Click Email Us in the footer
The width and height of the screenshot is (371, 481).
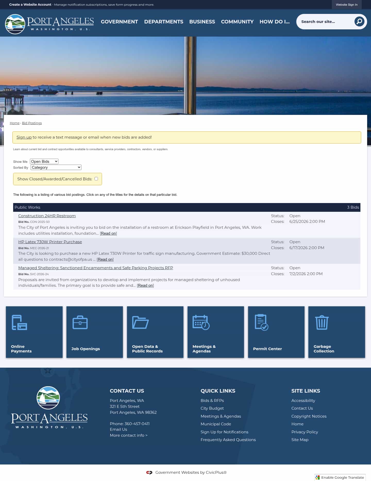118,429
